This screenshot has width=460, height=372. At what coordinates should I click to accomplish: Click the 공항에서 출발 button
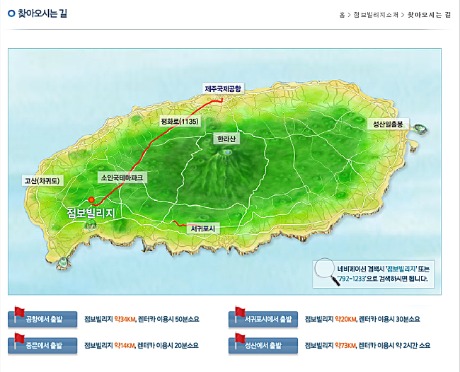(42, 319)
